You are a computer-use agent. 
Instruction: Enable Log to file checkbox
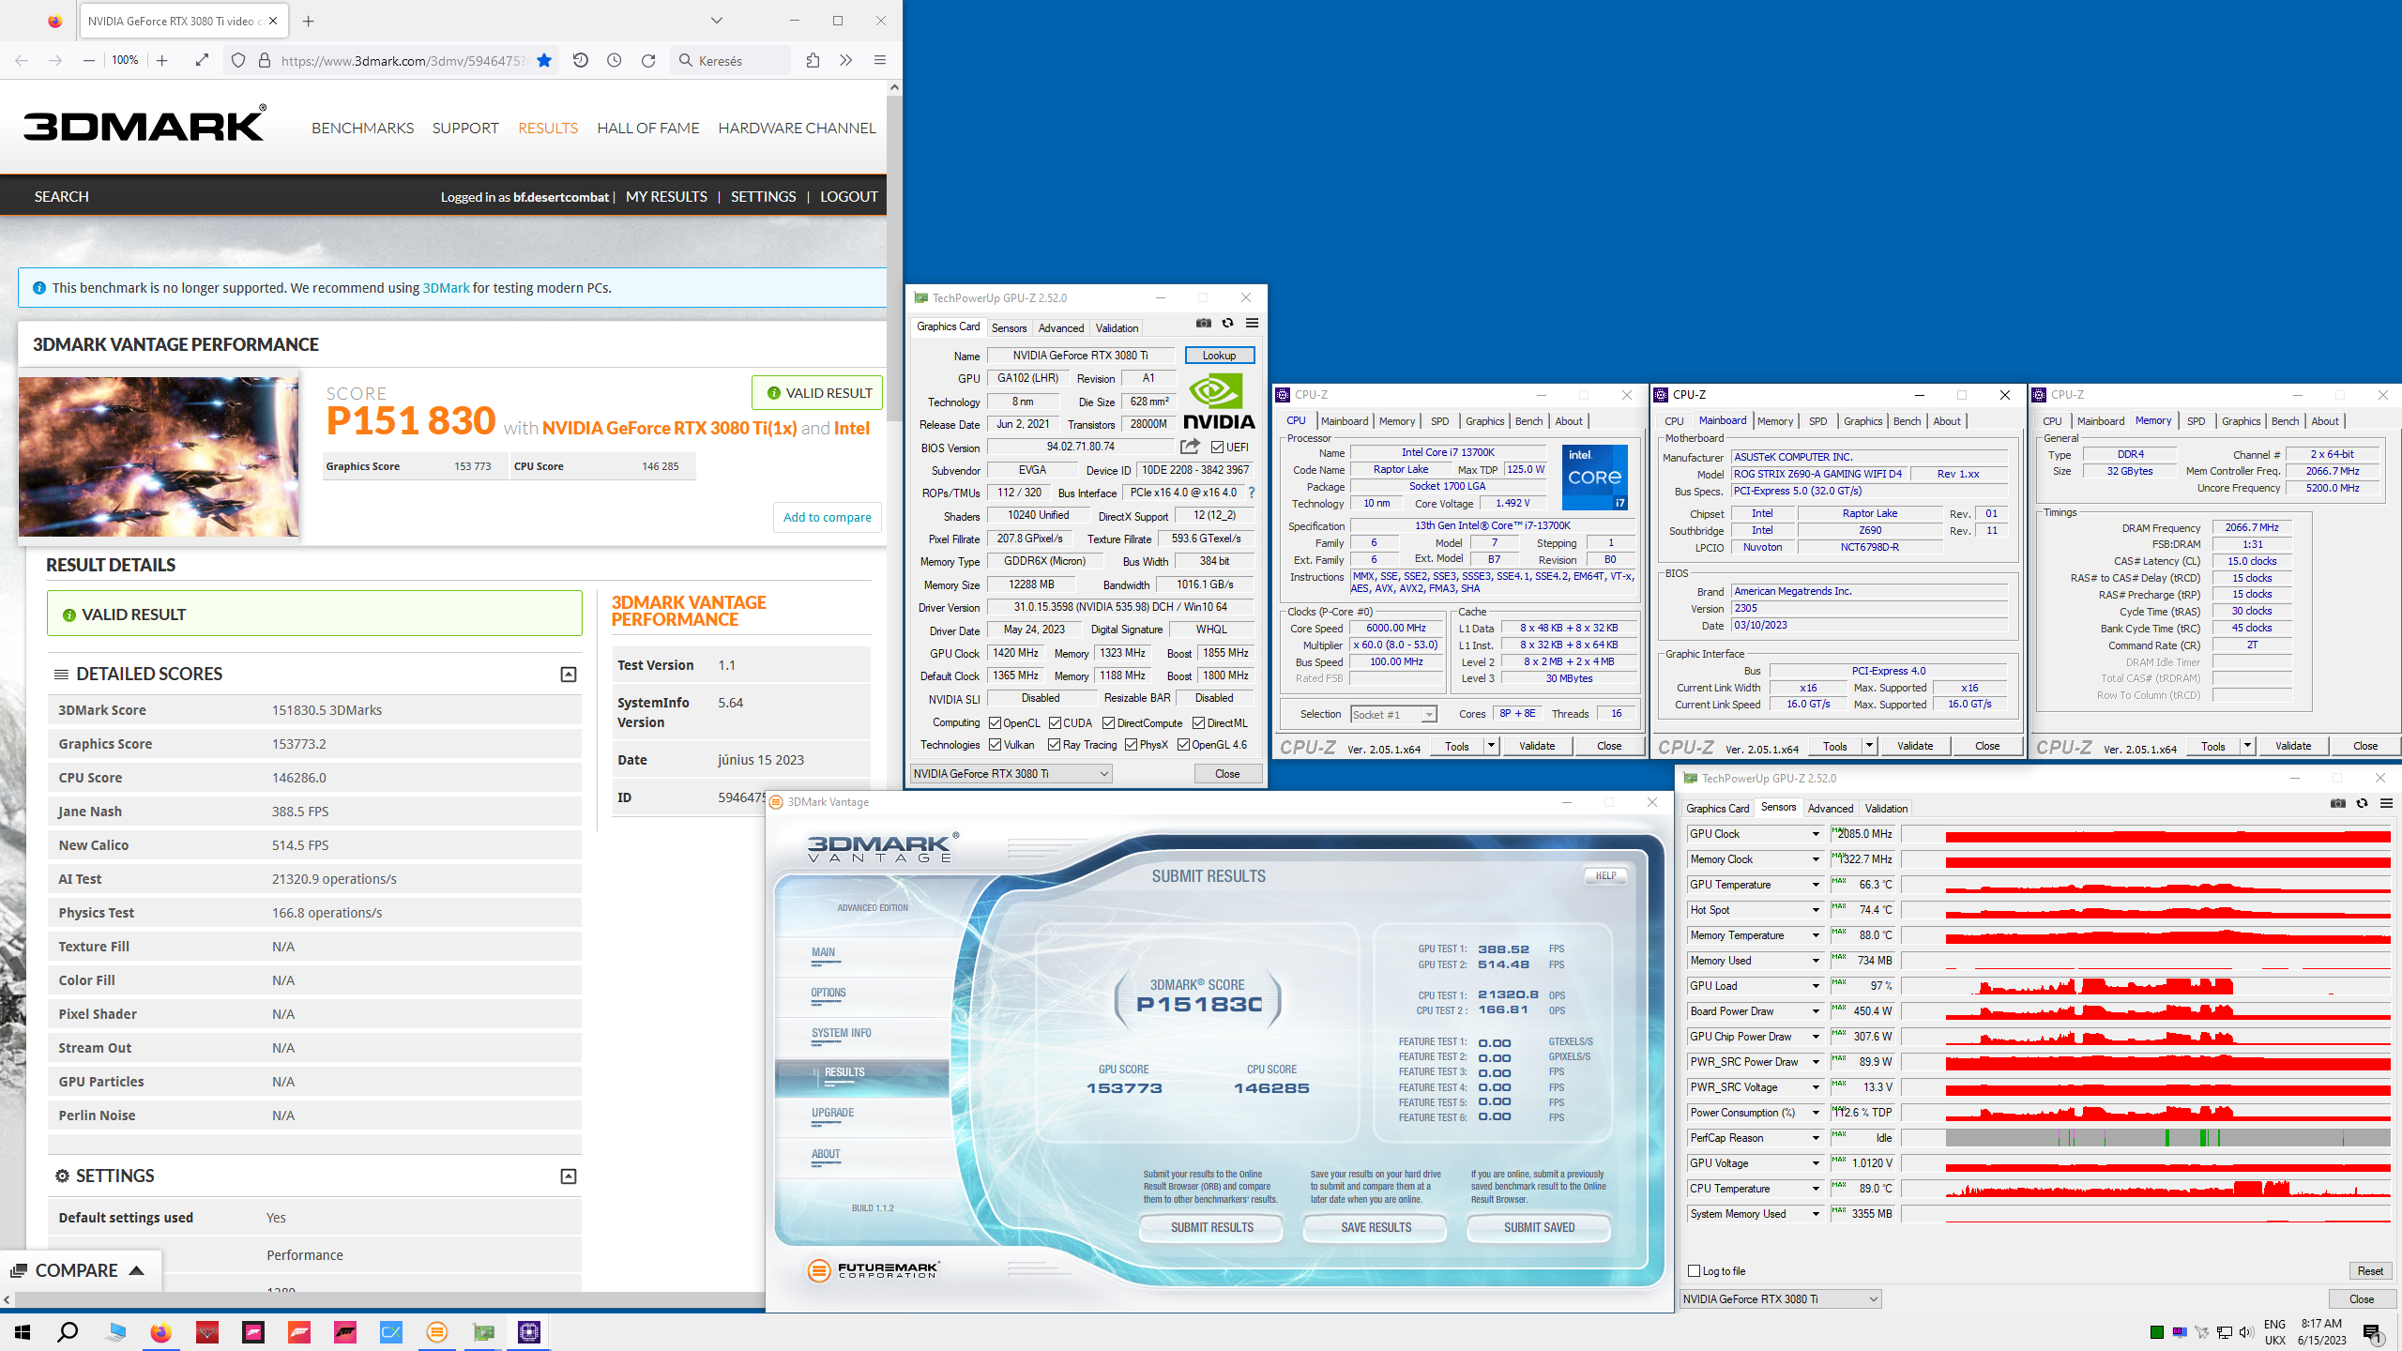1694,1271
